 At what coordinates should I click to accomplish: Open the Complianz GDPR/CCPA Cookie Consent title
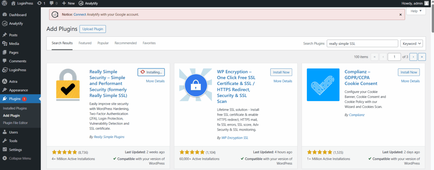coord(361,78)
